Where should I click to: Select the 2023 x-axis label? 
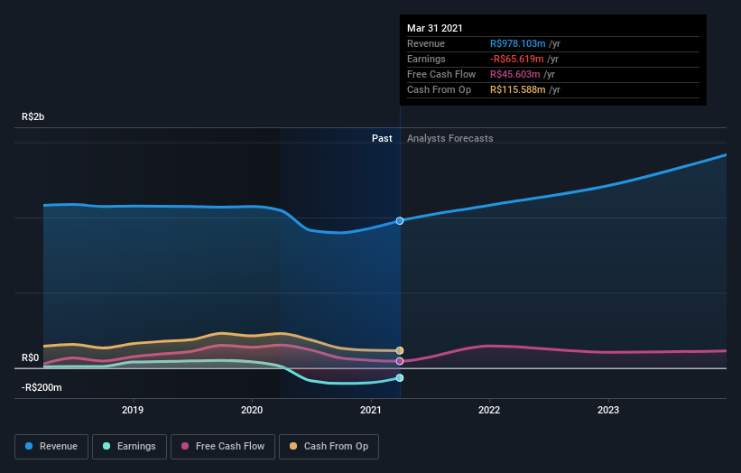coord(608,410)
